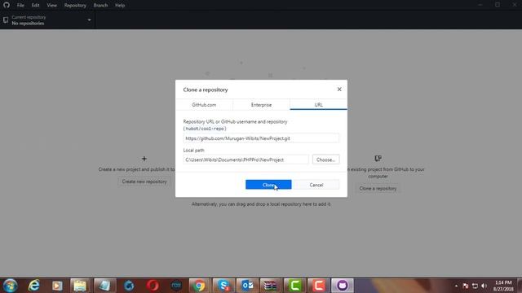The width and height of the screenshot is (522, 293).
Task: Click Clone a repository button in background
Action: coord(378,188)
